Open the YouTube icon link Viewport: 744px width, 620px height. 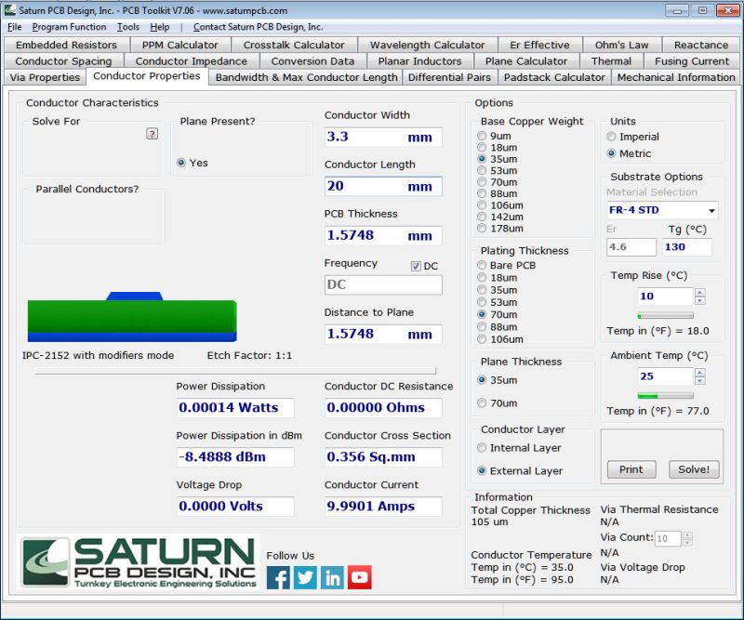point(359,577)
